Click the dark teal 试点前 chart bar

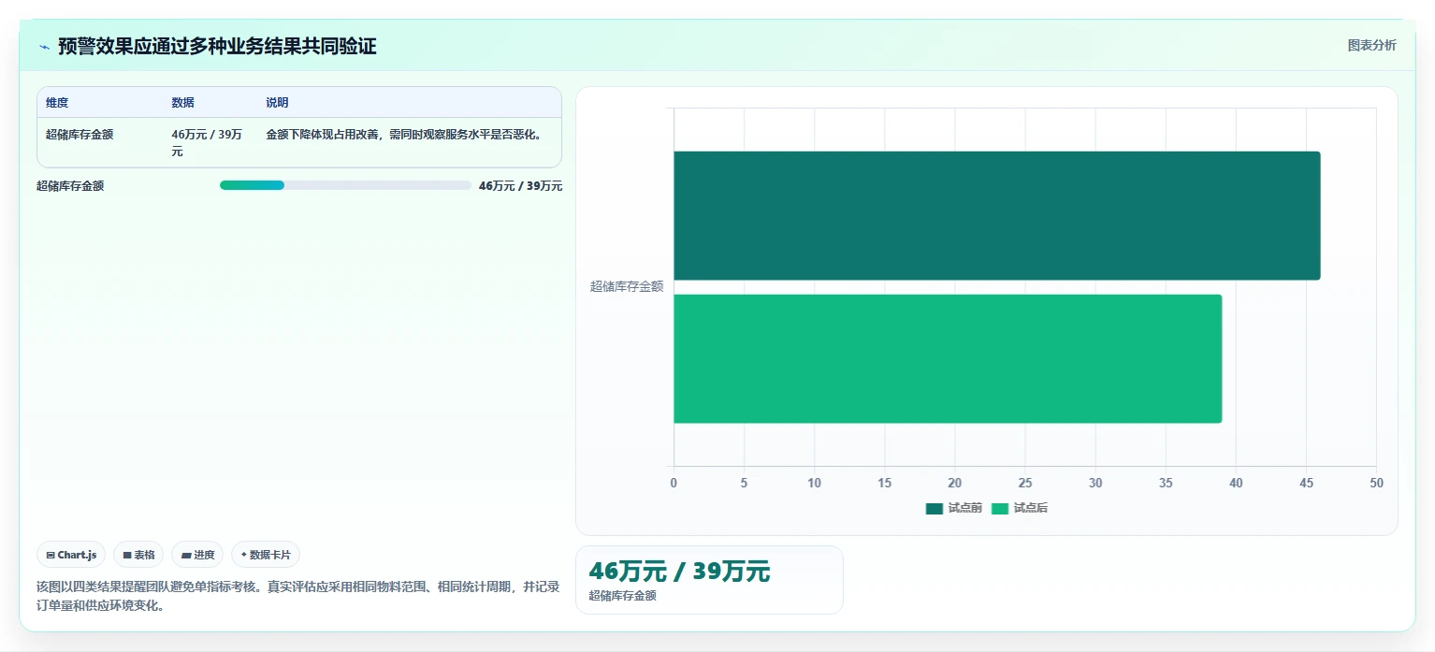click(996, 215)
